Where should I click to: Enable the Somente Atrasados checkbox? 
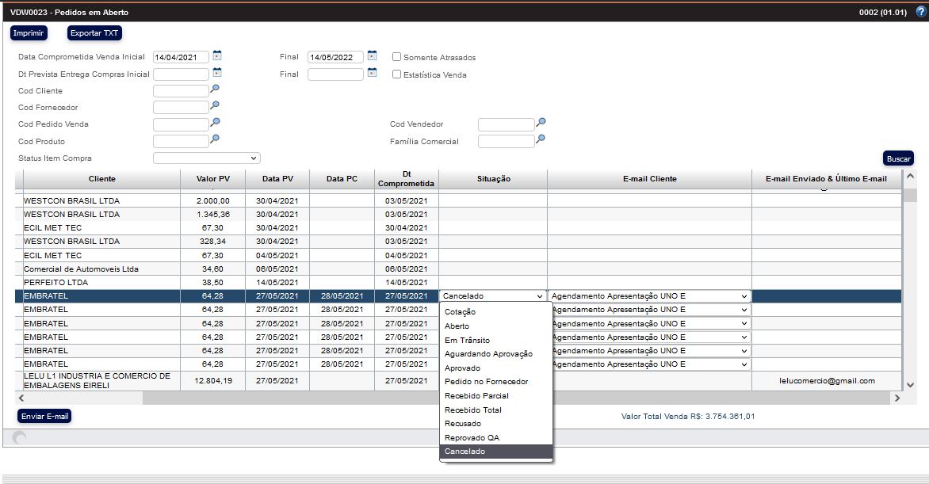click(397, 57)
